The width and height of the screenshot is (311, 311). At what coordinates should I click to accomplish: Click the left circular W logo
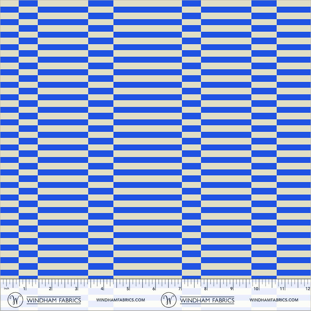(15, 300)
